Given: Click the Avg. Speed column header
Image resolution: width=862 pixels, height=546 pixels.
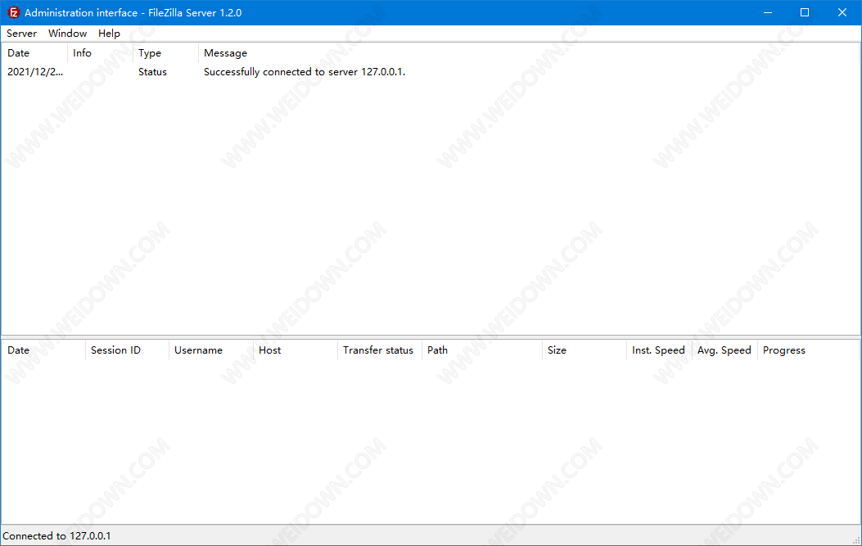Looking at the screenshot, I should (x=724, y=350).
